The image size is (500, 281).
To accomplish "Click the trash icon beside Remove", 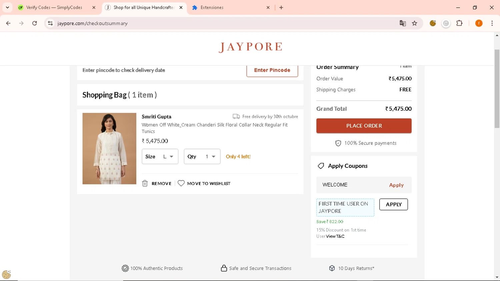I will (145, 183).
